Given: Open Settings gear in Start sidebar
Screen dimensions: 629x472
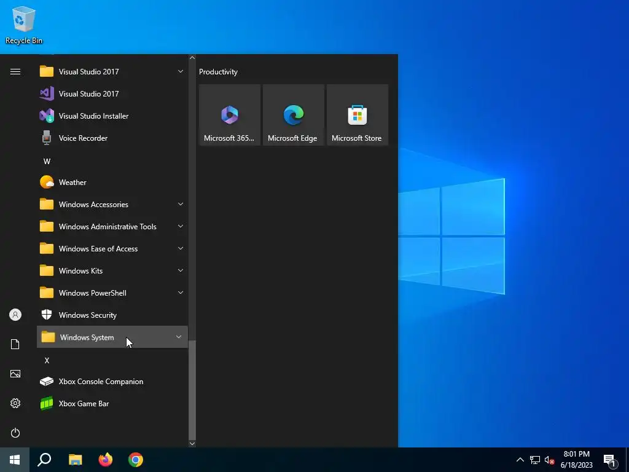Looking at the screenshot, I should tap(15, 403).
